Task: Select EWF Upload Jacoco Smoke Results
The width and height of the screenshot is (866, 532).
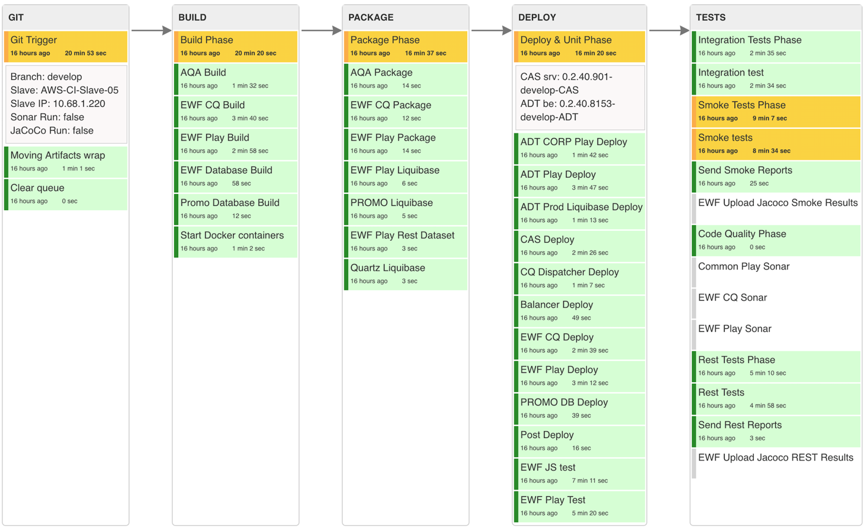Action: 777,203
